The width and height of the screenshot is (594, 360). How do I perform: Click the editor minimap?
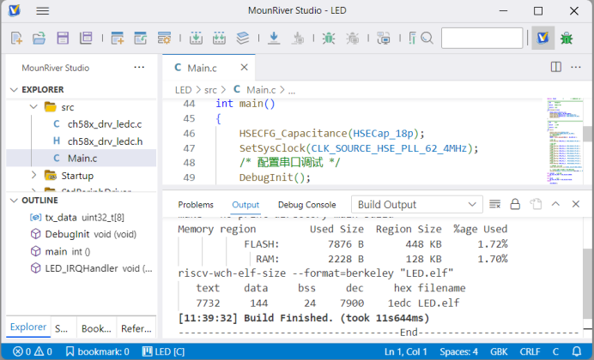coord(565,141)
